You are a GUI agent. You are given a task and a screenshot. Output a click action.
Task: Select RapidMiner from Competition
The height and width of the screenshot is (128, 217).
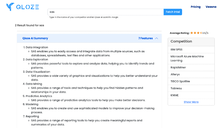coord(191,67)
